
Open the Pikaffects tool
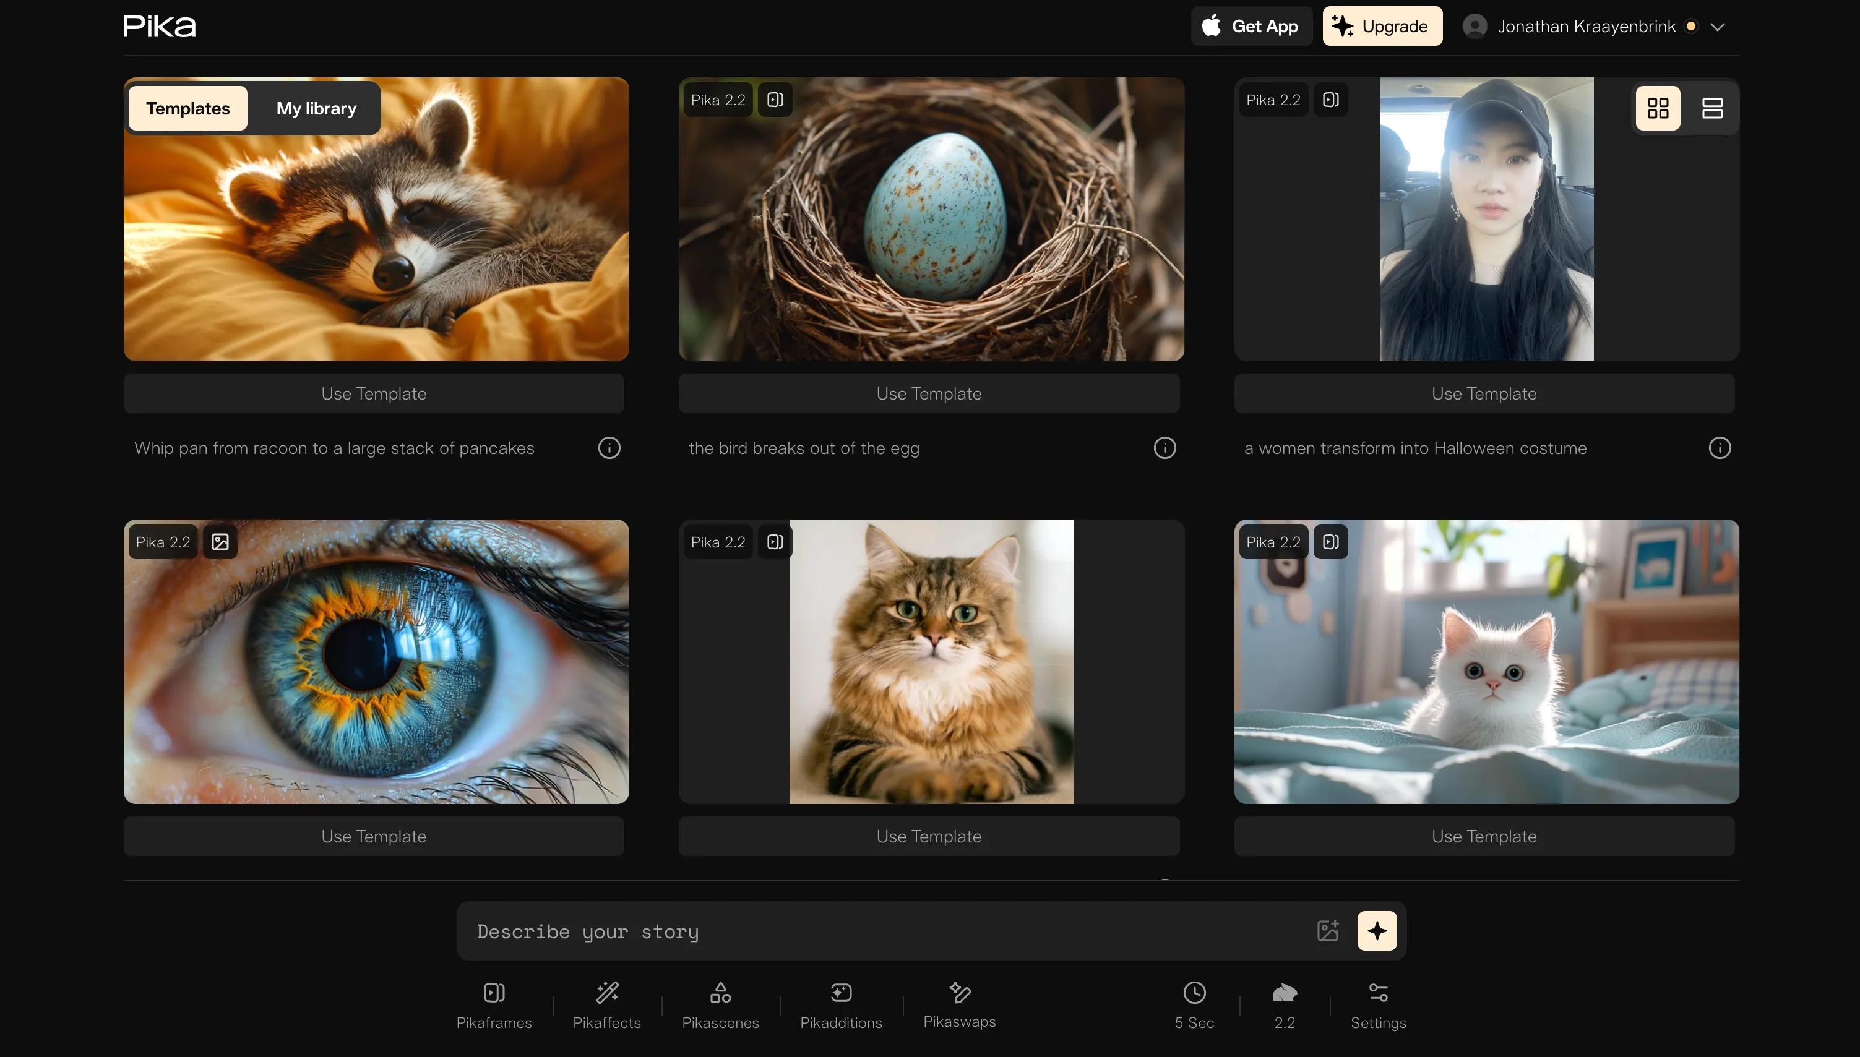point(606,1006)
